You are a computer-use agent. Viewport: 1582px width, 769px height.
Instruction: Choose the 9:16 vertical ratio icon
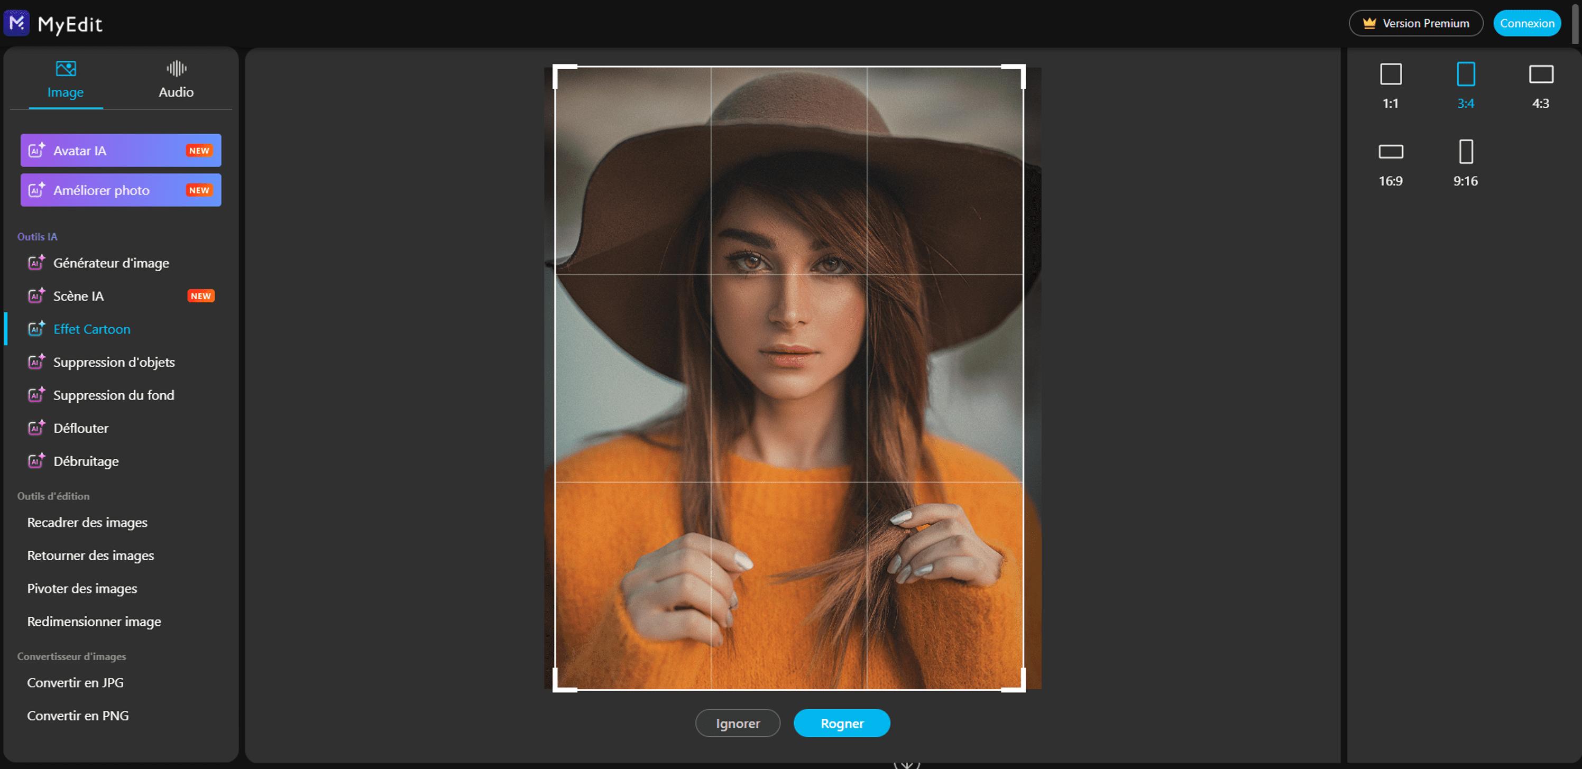click(1465, 152)
